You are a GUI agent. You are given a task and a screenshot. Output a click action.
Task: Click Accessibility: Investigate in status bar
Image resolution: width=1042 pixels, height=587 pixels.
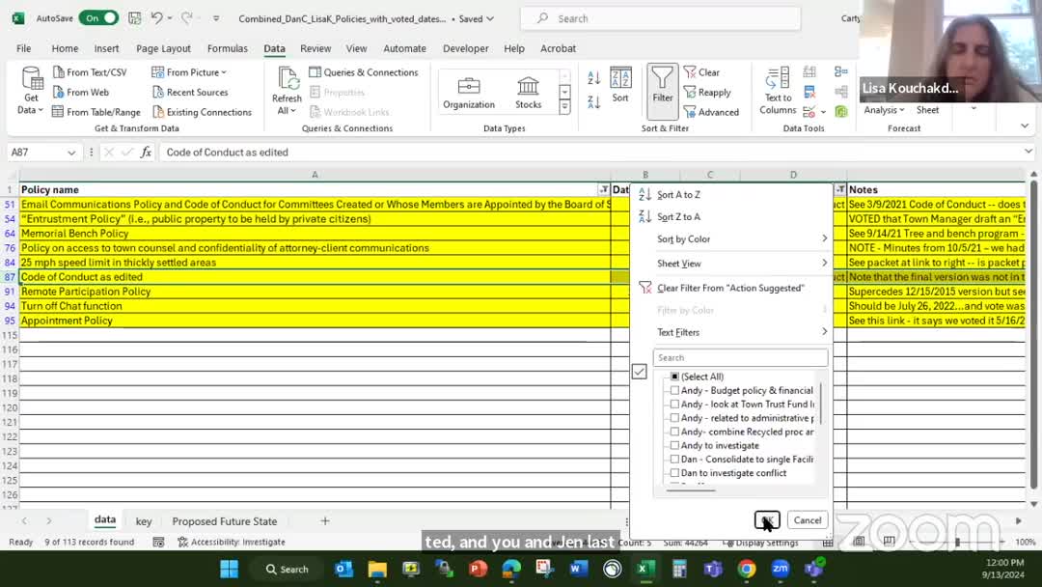232,542
